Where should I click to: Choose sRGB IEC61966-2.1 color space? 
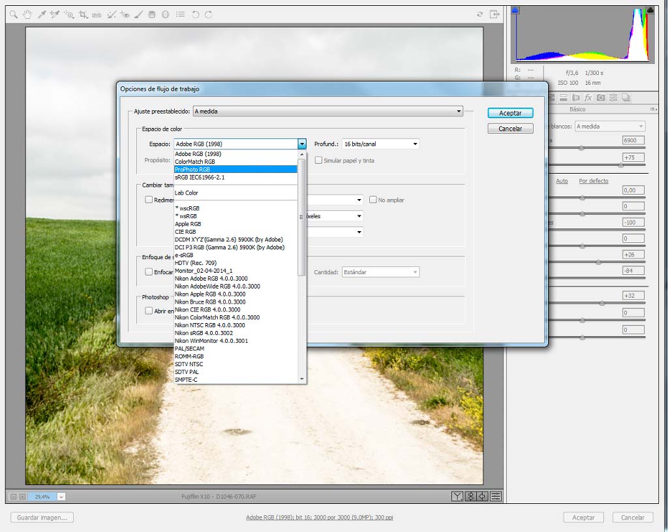[235, 178]
